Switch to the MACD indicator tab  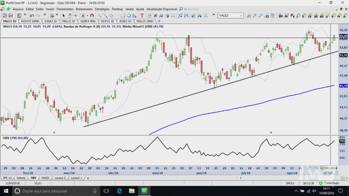(x=45, y=178)
